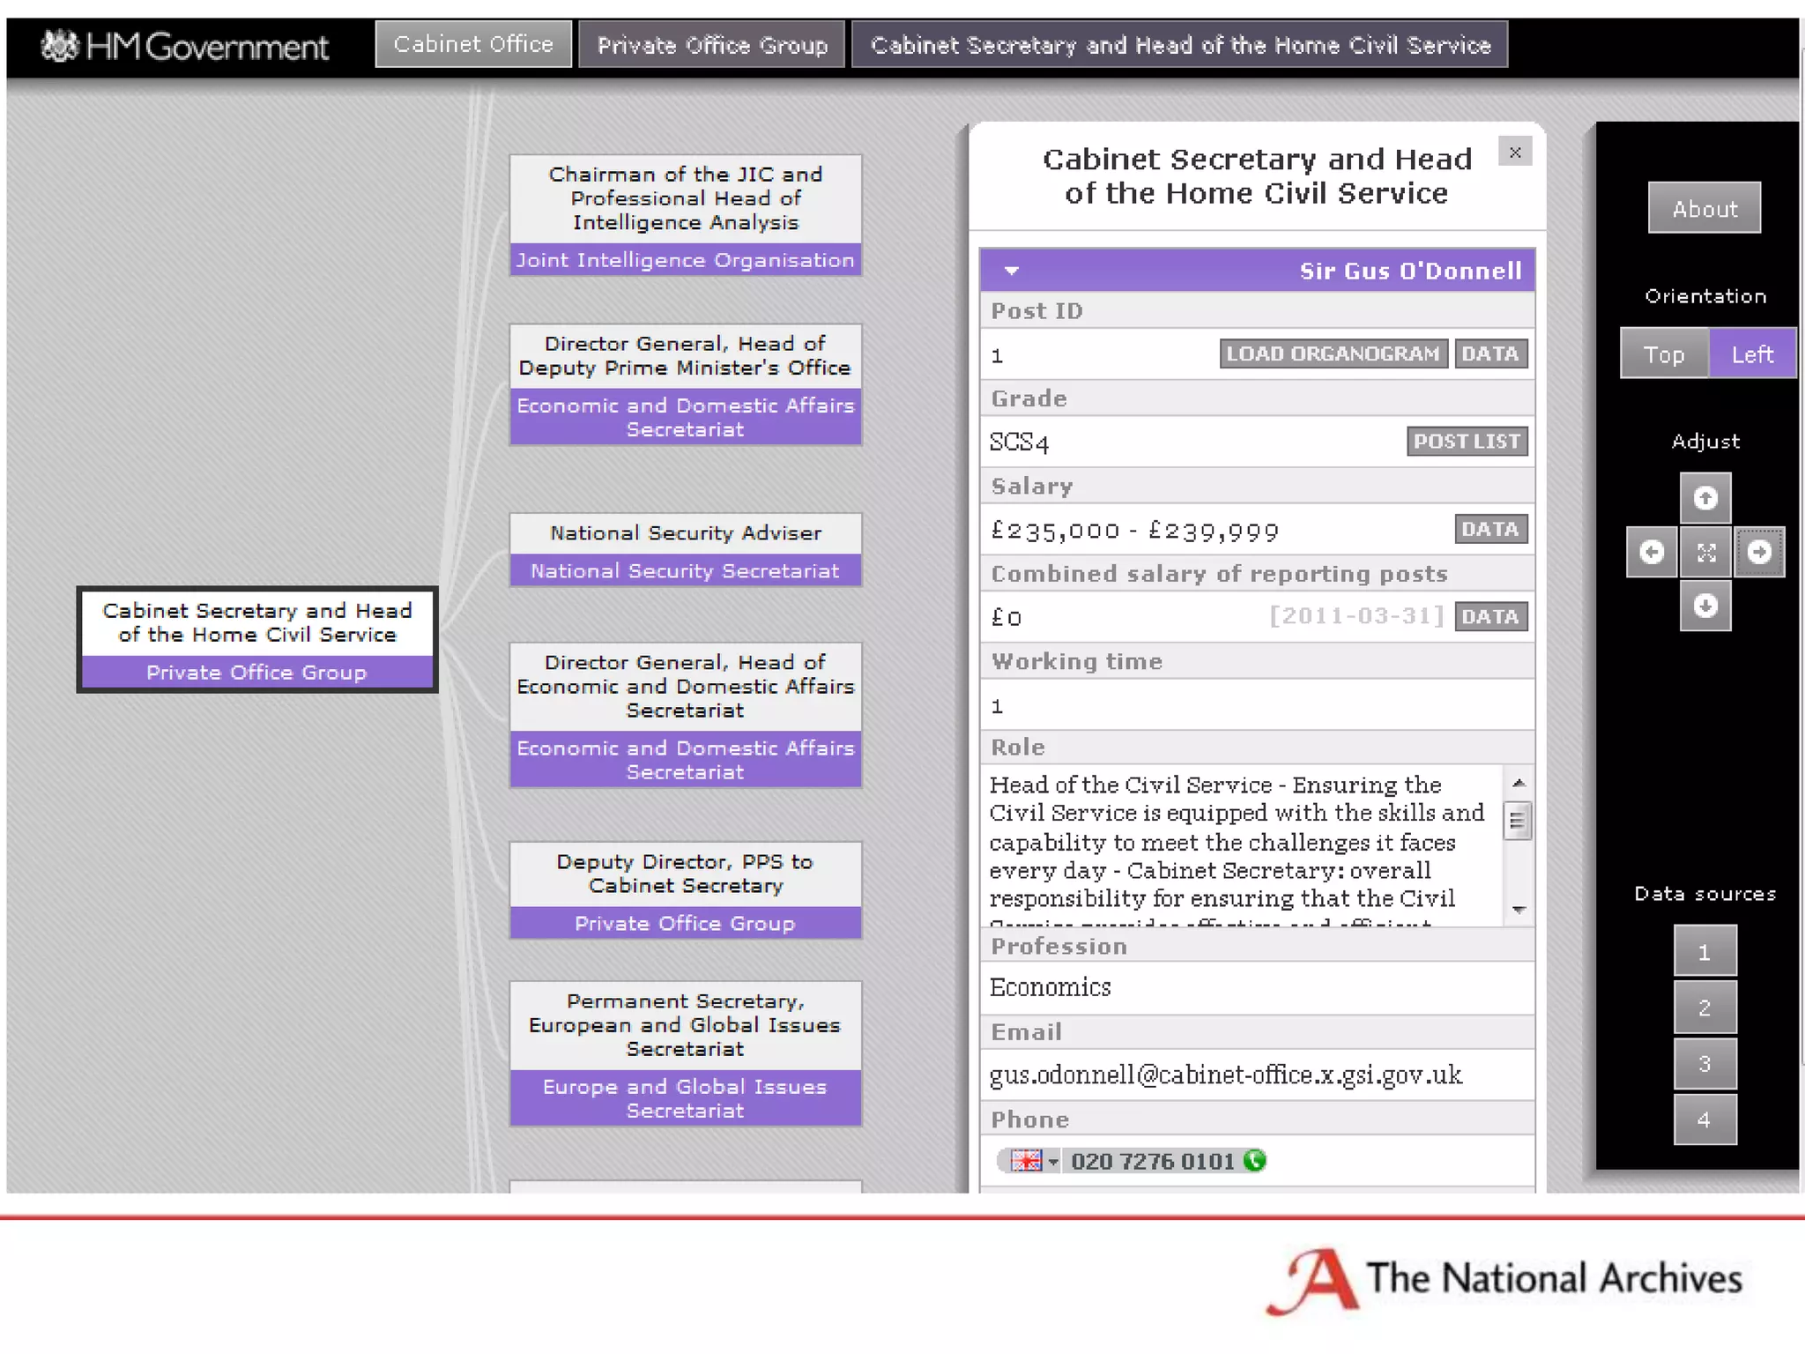The width and height of the screenshot is (1805, 1354).
Task: Click the POST LIST button
Action: tap(1467, 441)
